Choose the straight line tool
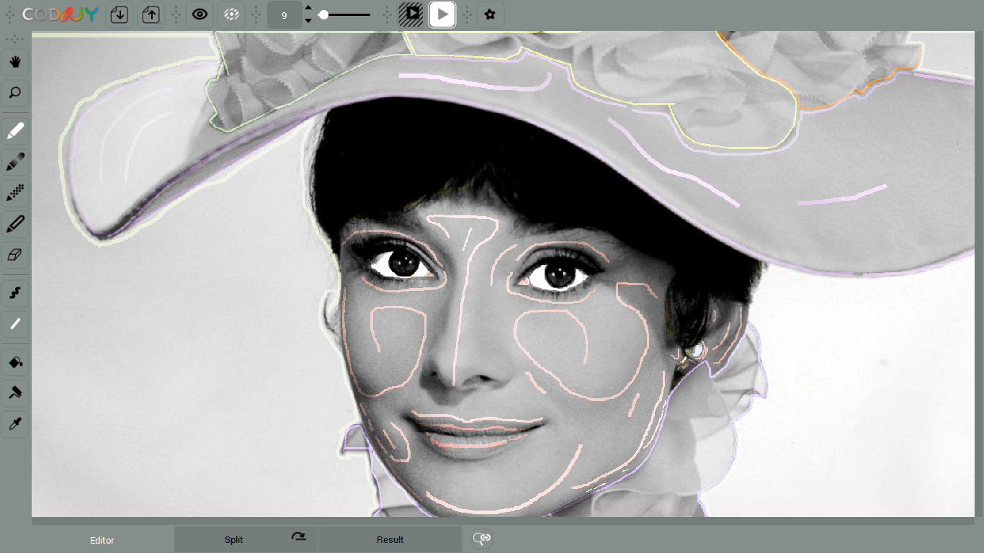Screen dimensions: 984x553 click(x=15, y=325)
